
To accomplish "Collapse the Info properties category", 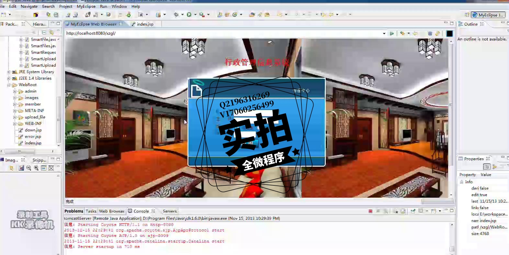I will click(461, 182).
